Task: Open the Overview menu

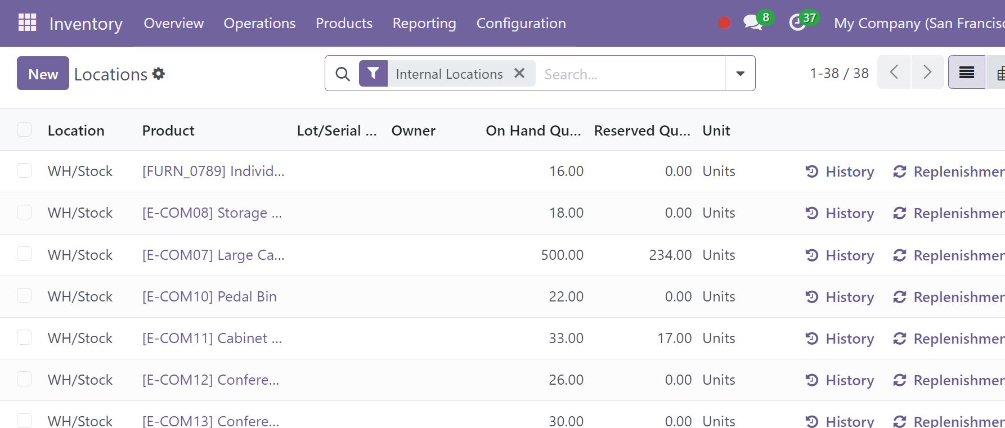Action: 174,23
